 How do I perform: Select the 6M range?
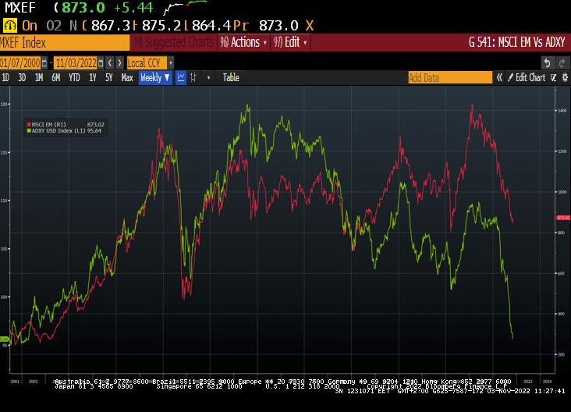coord(55,77)
